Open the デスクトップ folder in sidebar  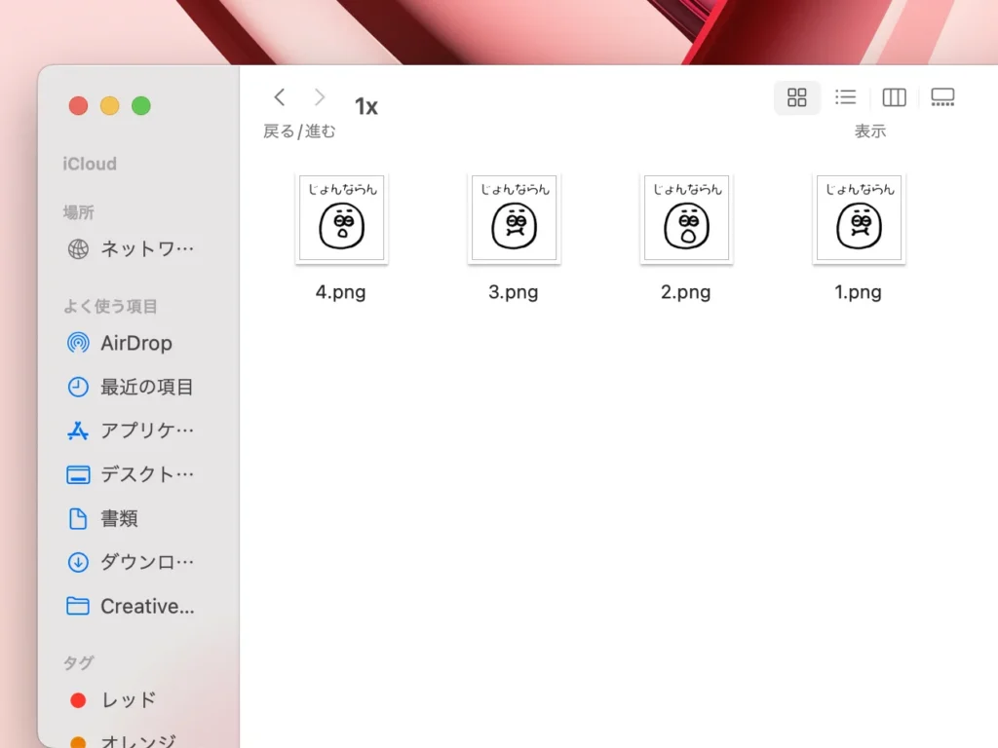pyautogui.click(x=146, y=474)
